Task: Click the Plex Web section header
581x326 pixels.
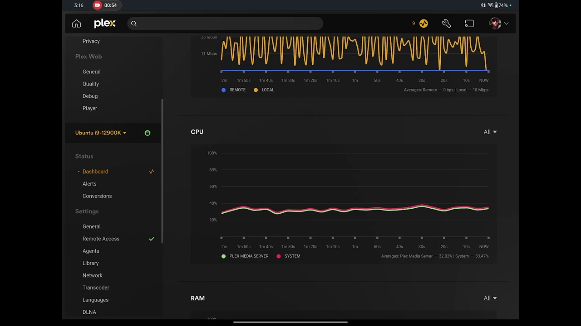Action: pyautogui.click(x=89, y=57)
